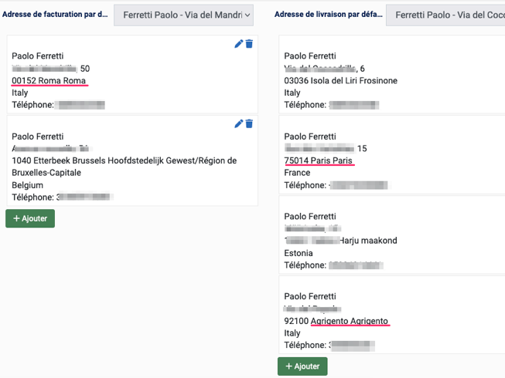Open the default delivery address dropdown

click(445, 14)
